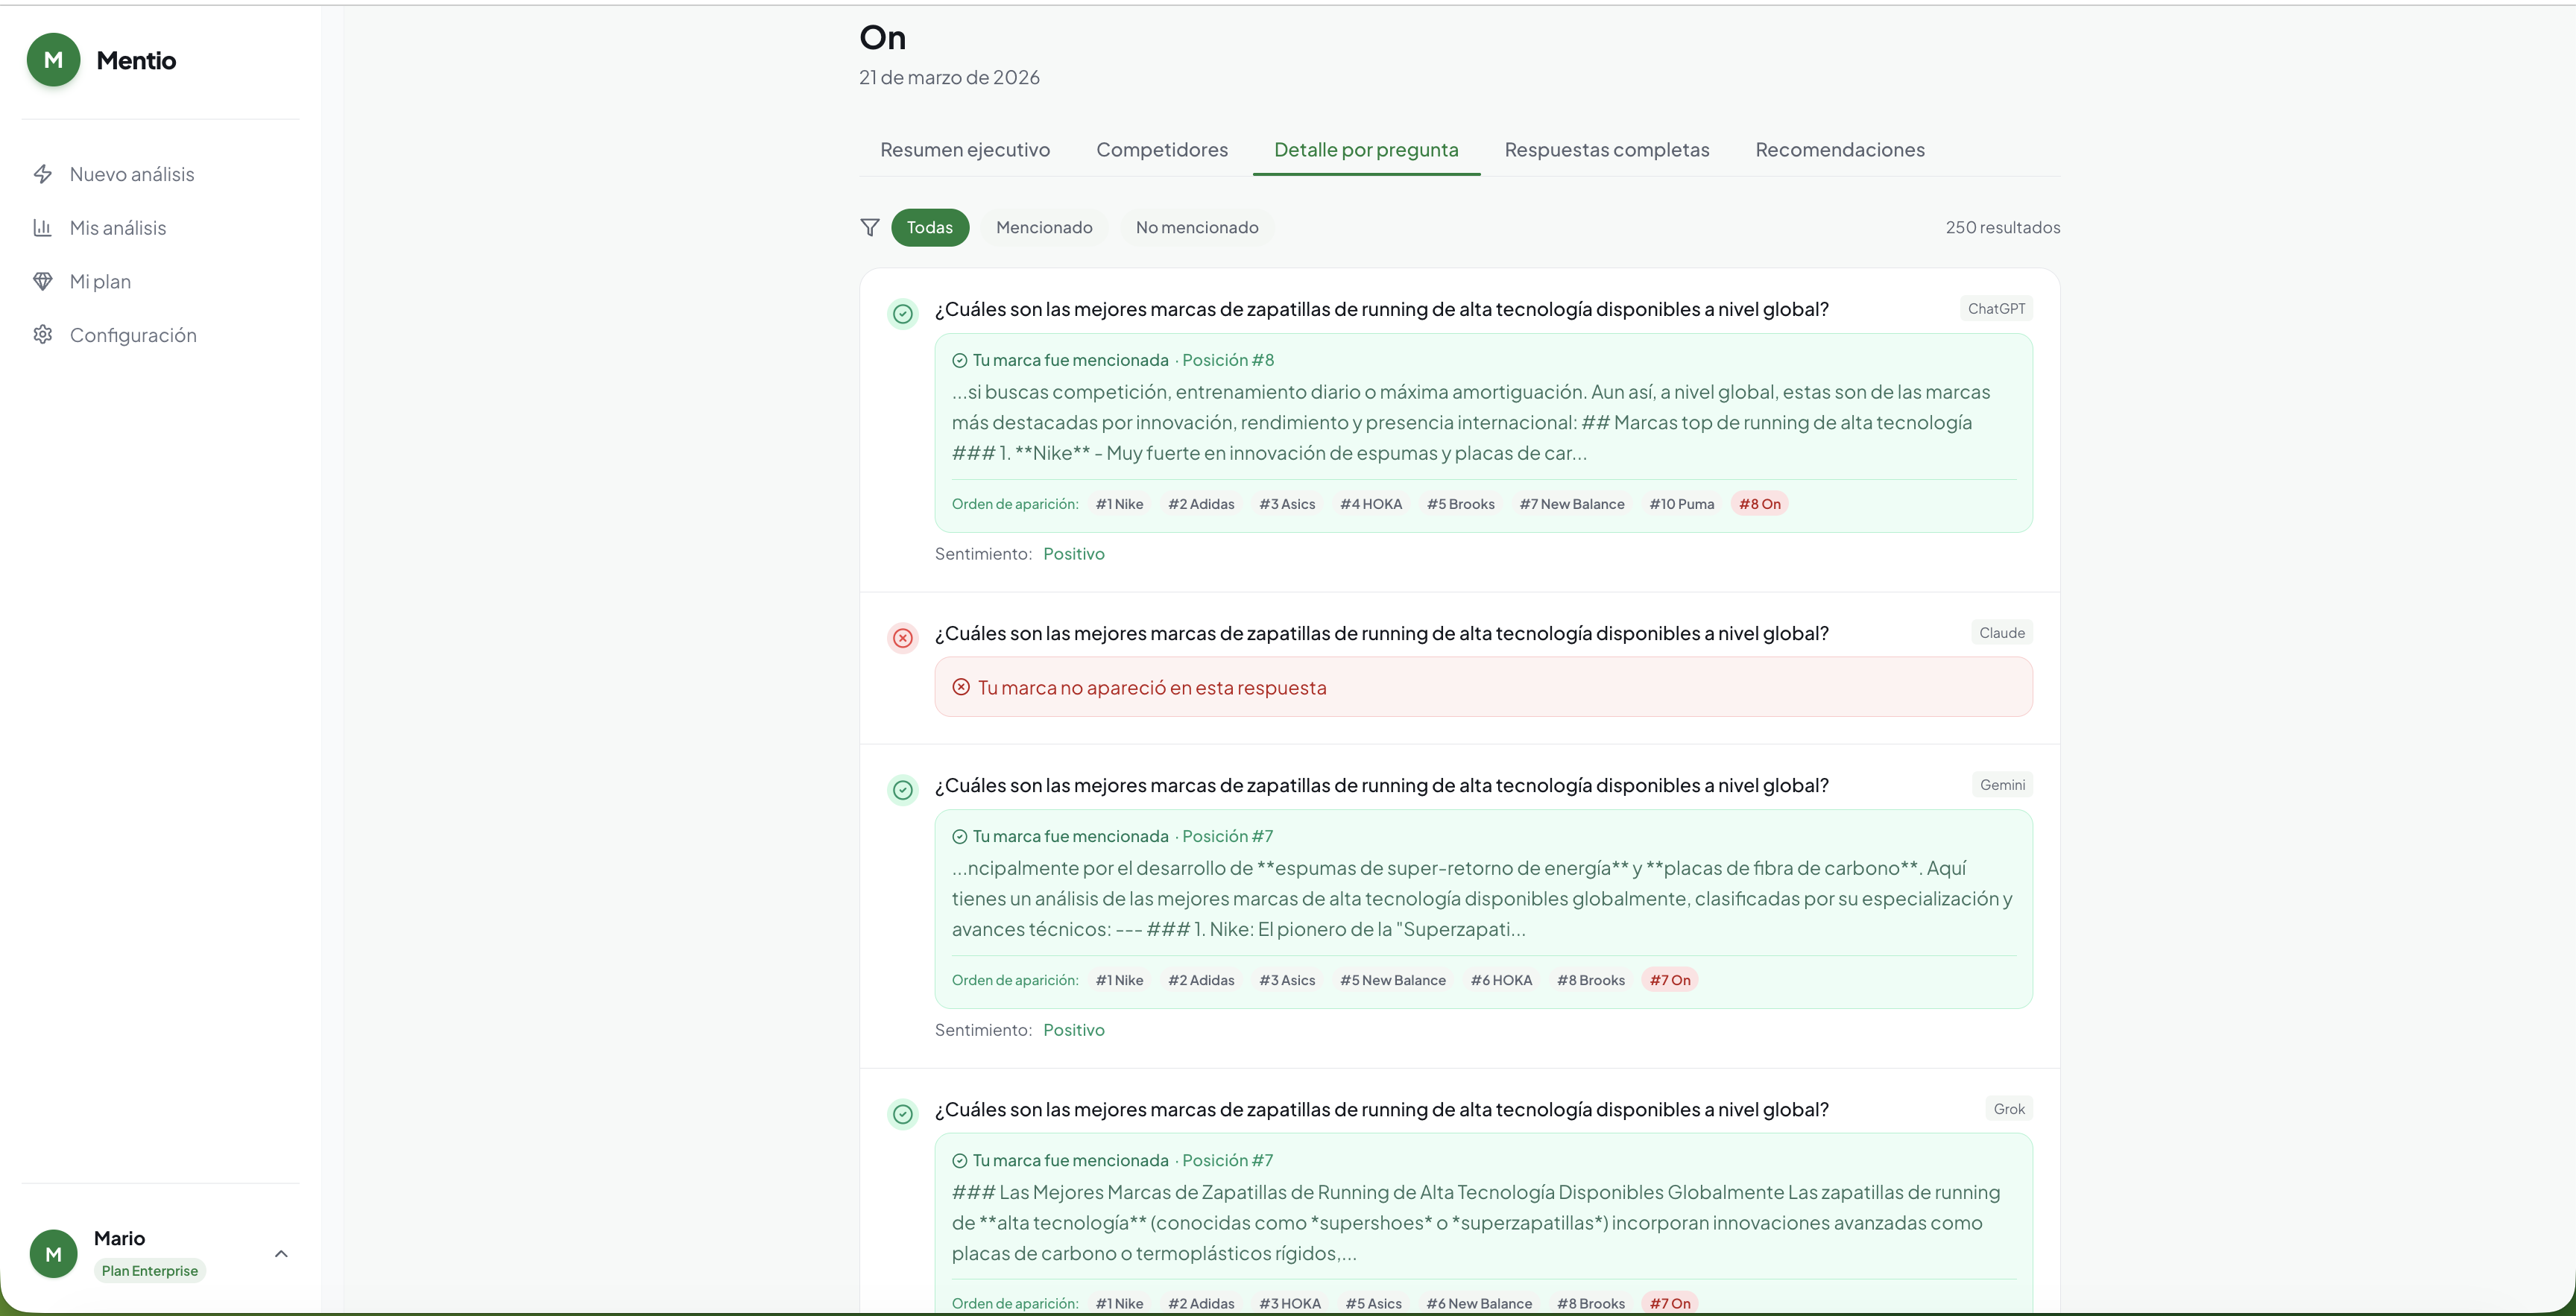The width and height of the screenshot is (2576, 1316).
Task: Select the Detalle por pregunta tab
Action: click(x=1366, y=150)
